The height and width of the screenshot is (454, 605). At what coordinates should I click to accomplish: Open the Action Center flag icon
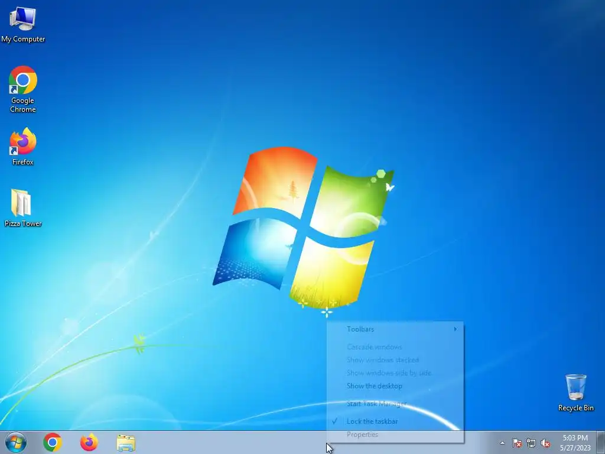tap(516, 443)
